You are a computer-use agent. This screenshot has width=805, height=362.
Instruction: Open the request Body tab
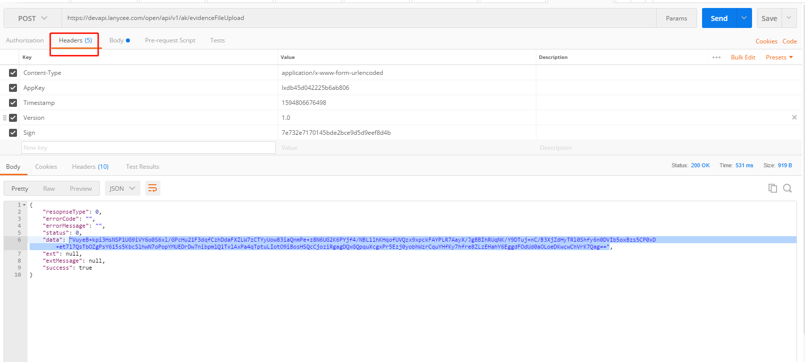(x=119, y=40)
